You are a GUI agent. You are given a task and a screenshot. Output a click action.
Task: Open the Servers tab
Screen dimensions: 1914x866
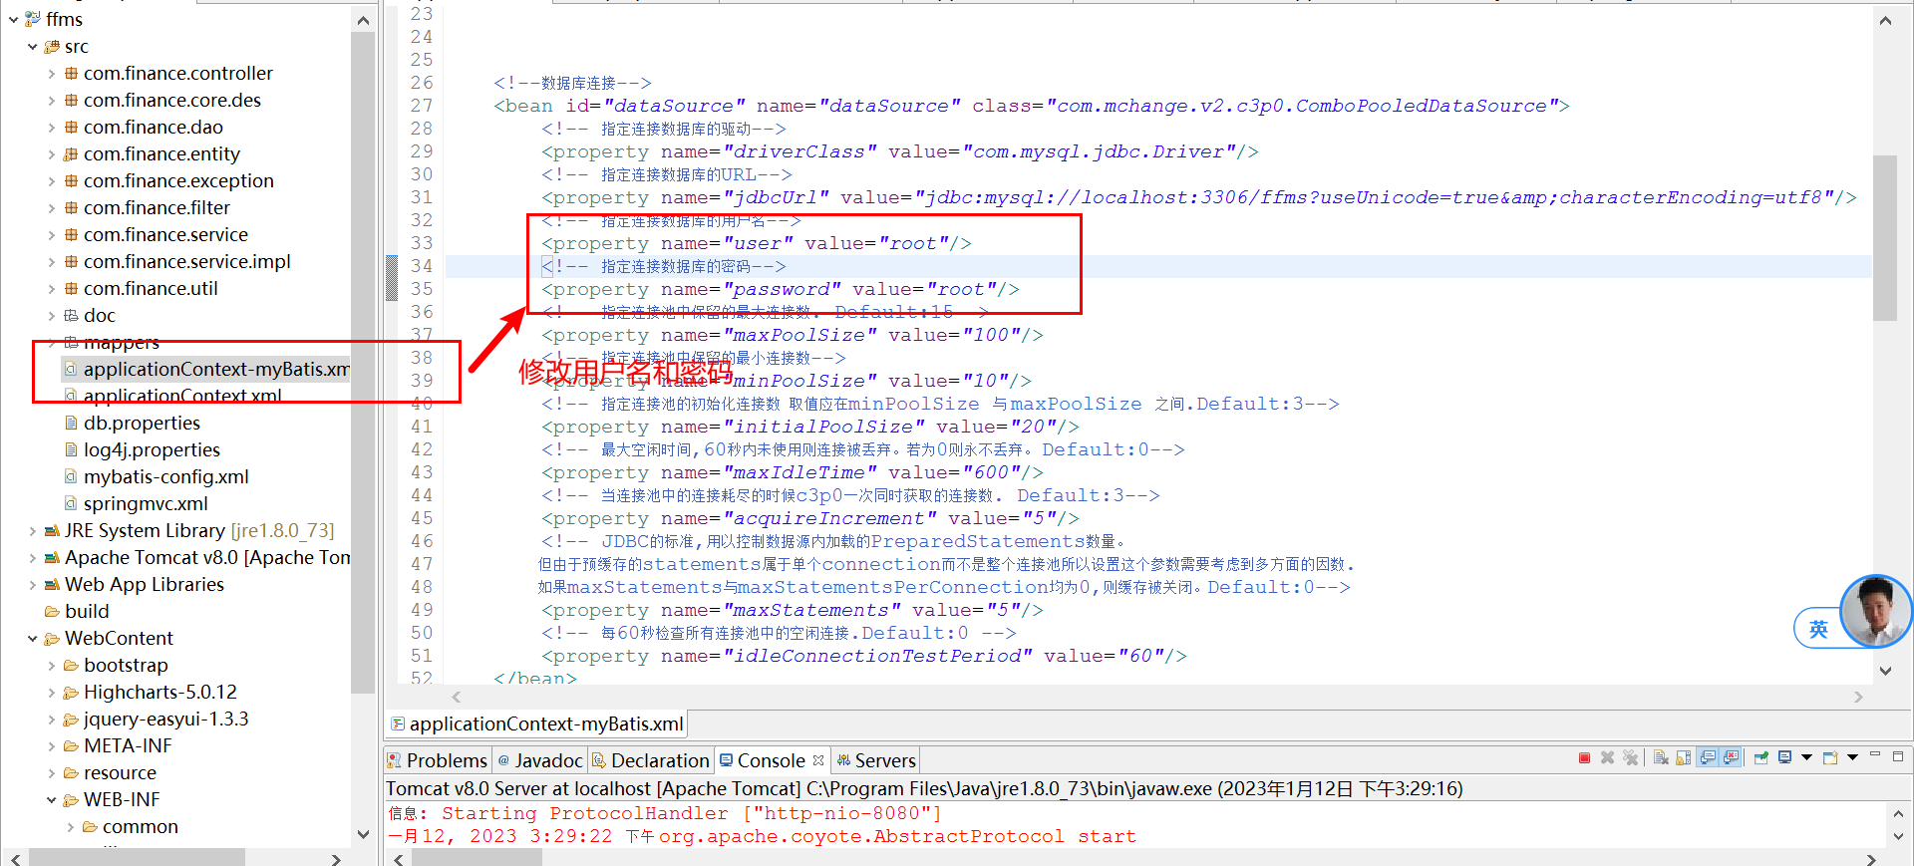click(875, 760)
